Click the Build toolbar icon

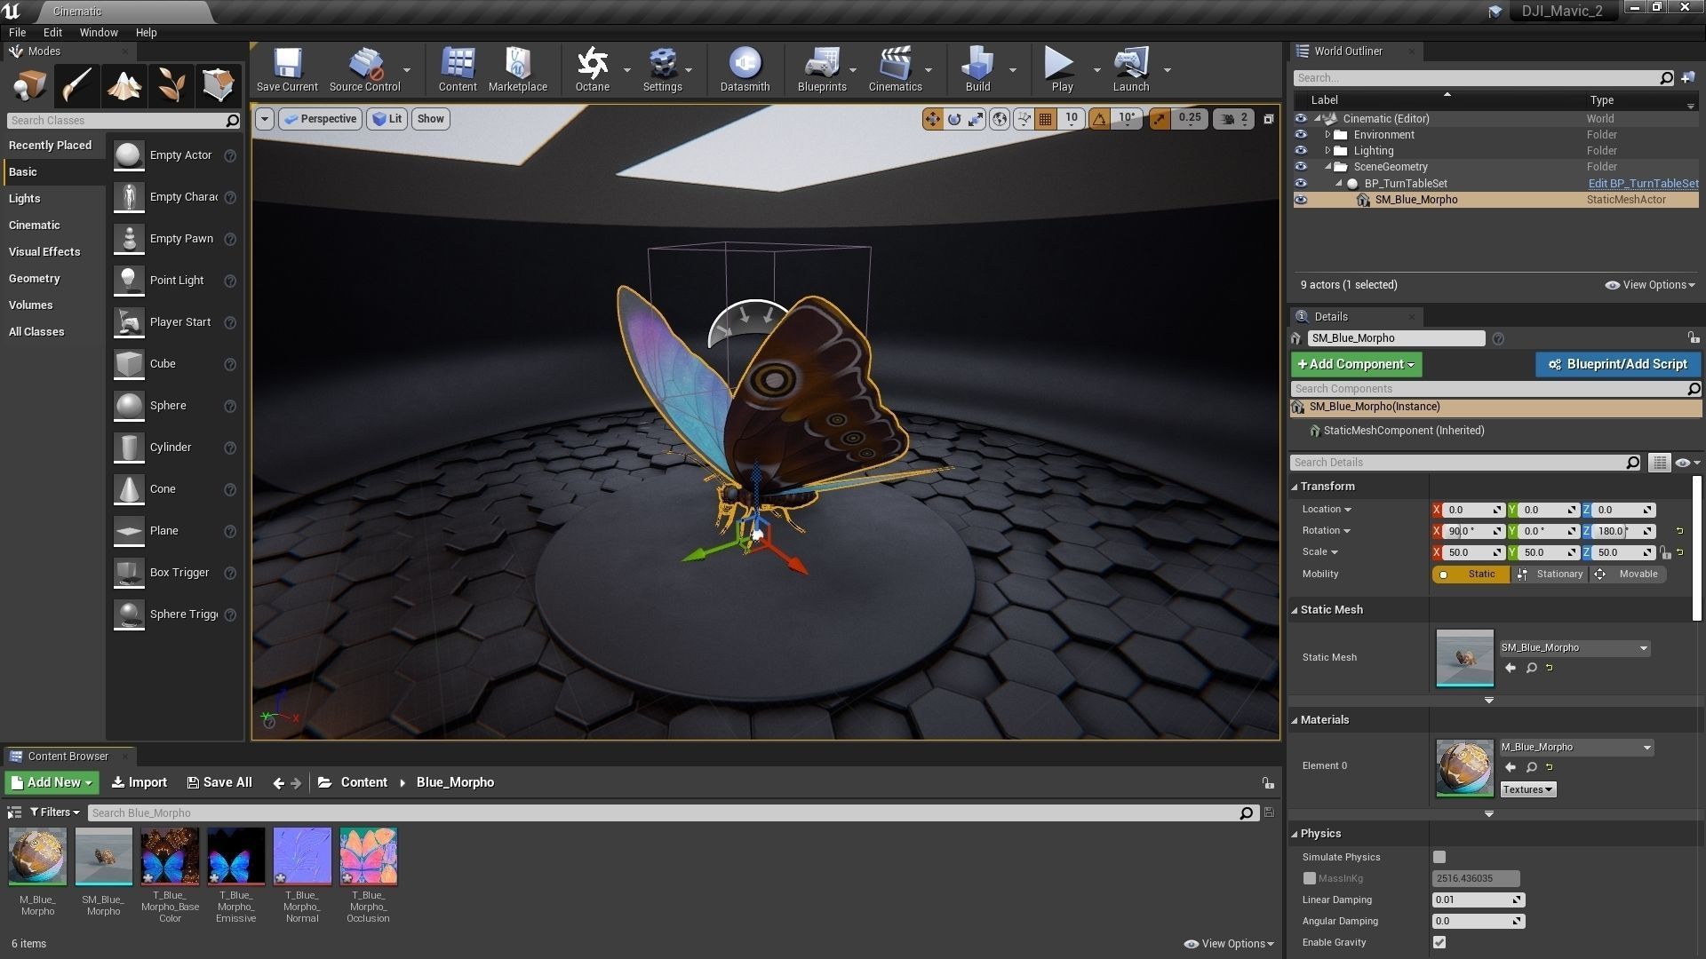click(x=977, y=69)
